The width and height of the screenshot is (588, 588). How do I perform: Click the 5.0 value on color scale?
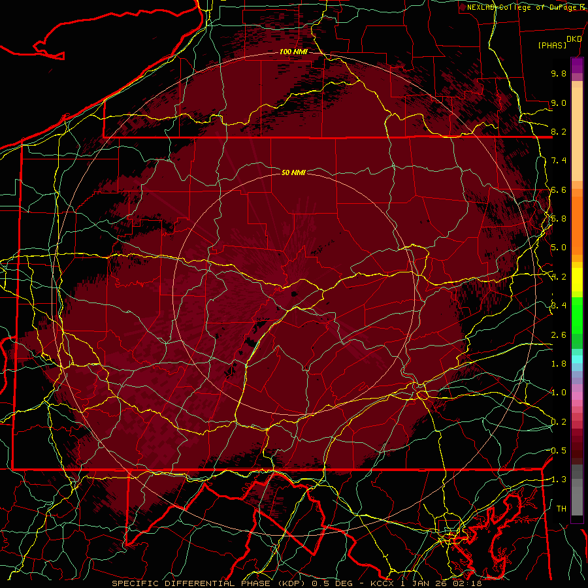click(x=559, y=248)
